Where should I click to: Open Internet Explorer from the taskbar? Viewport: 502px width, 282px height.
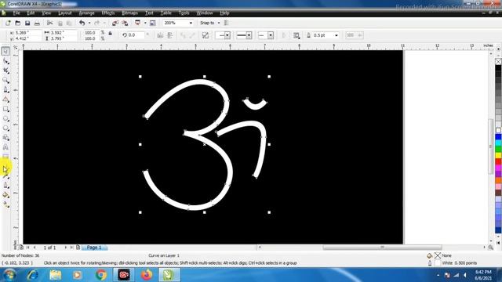[32, 275]
